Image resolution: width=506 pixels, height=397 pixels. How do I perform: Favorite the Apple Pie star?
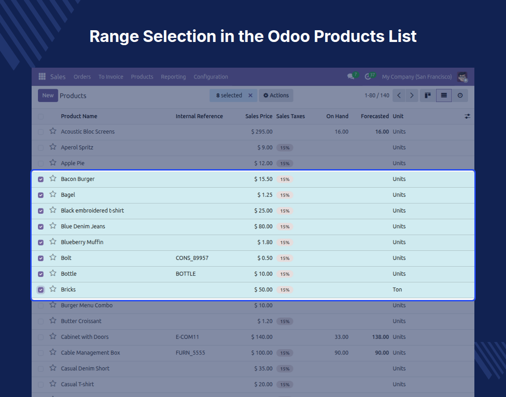click(x=53, y=162)
